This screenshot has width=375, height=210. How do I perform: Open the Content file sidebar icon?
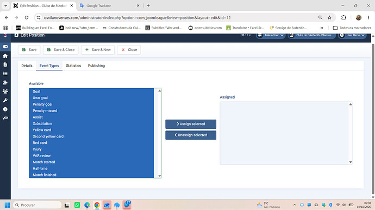[5, 64]
